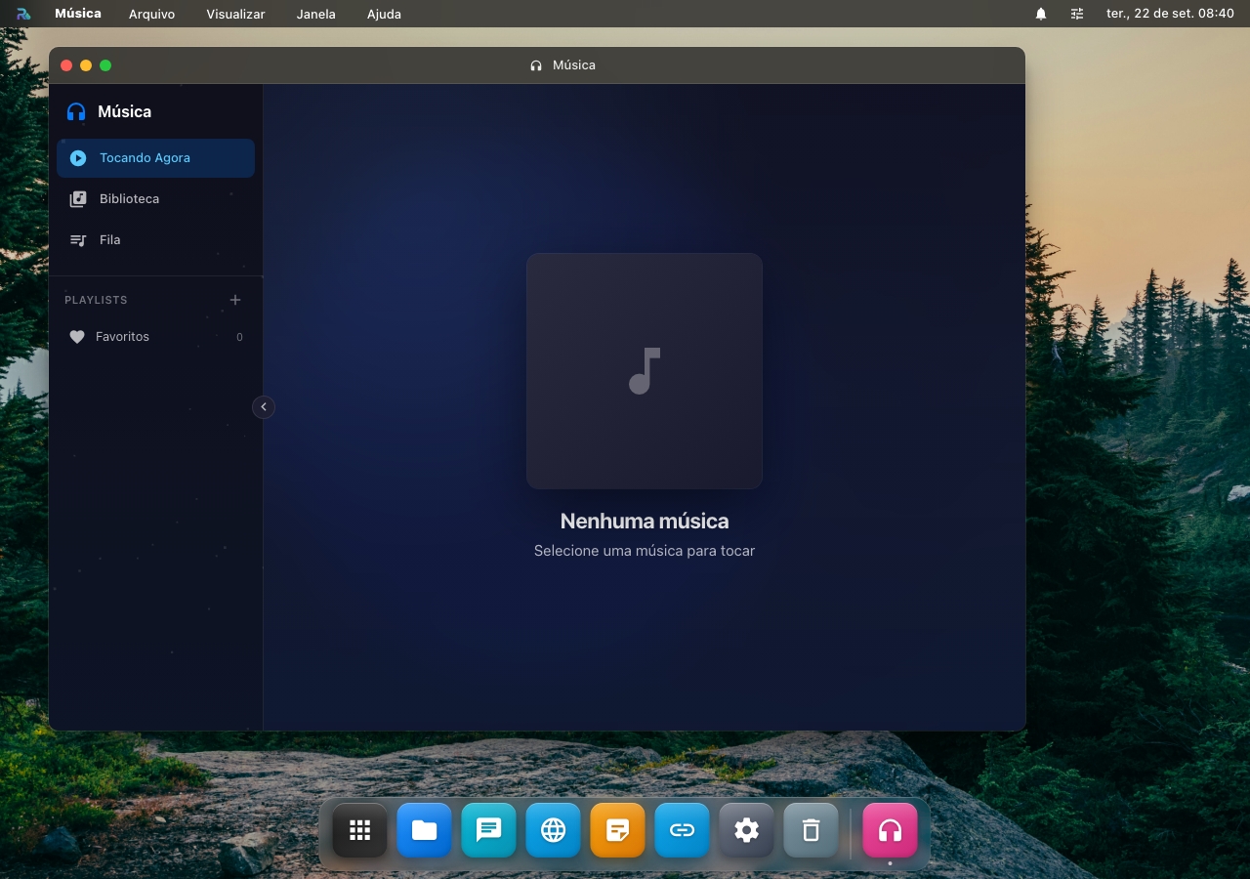This screenshot has width=1250, height=879.
Task: Show the Fila queue list
Action: (x=155, y=240)
